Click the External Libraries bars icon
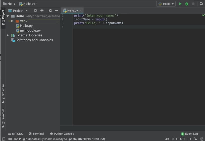 click(13, 35)
